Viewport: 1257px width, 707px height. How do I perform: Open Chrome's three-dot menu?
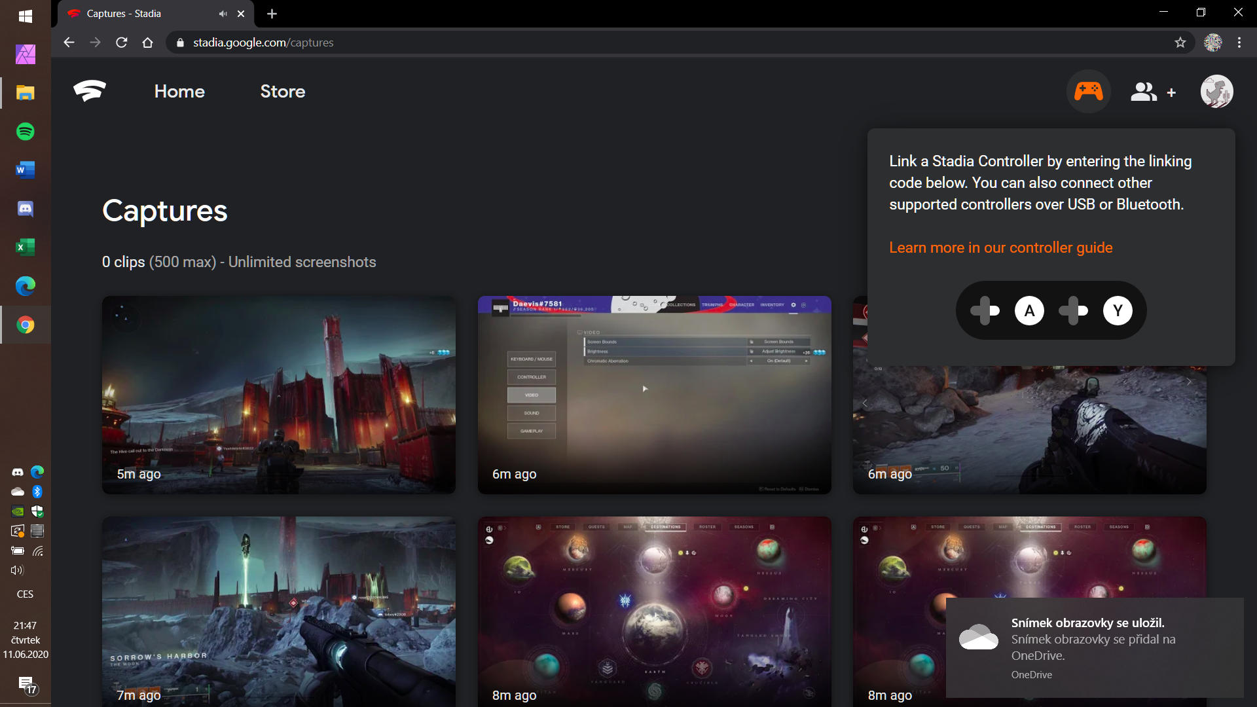point(1239,43)
